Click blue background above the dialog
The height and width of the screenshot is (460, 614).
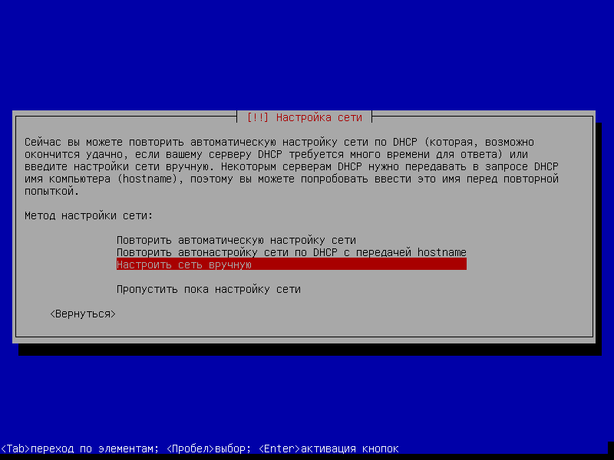pyautogui.click(x=307, y=54)
